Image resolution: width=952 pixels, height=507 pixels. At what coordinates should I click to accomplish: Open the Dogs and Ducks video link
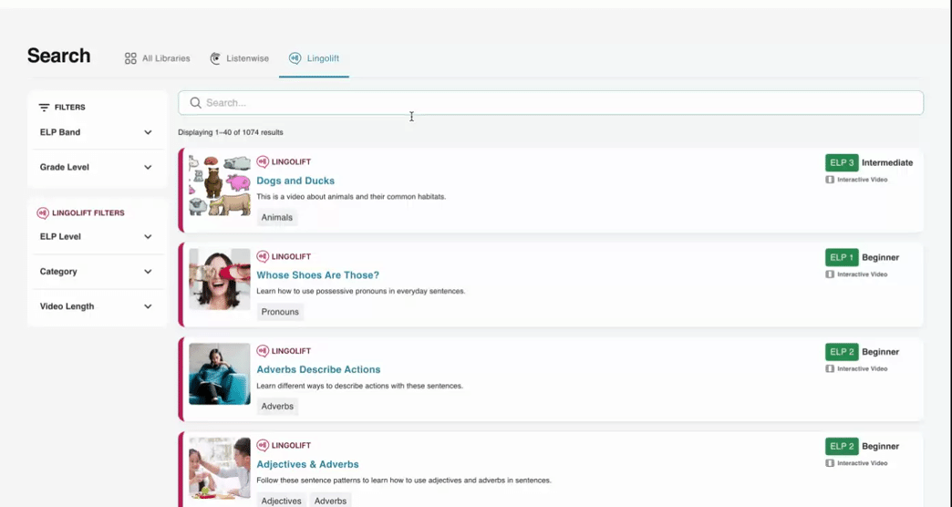[295, 181]
